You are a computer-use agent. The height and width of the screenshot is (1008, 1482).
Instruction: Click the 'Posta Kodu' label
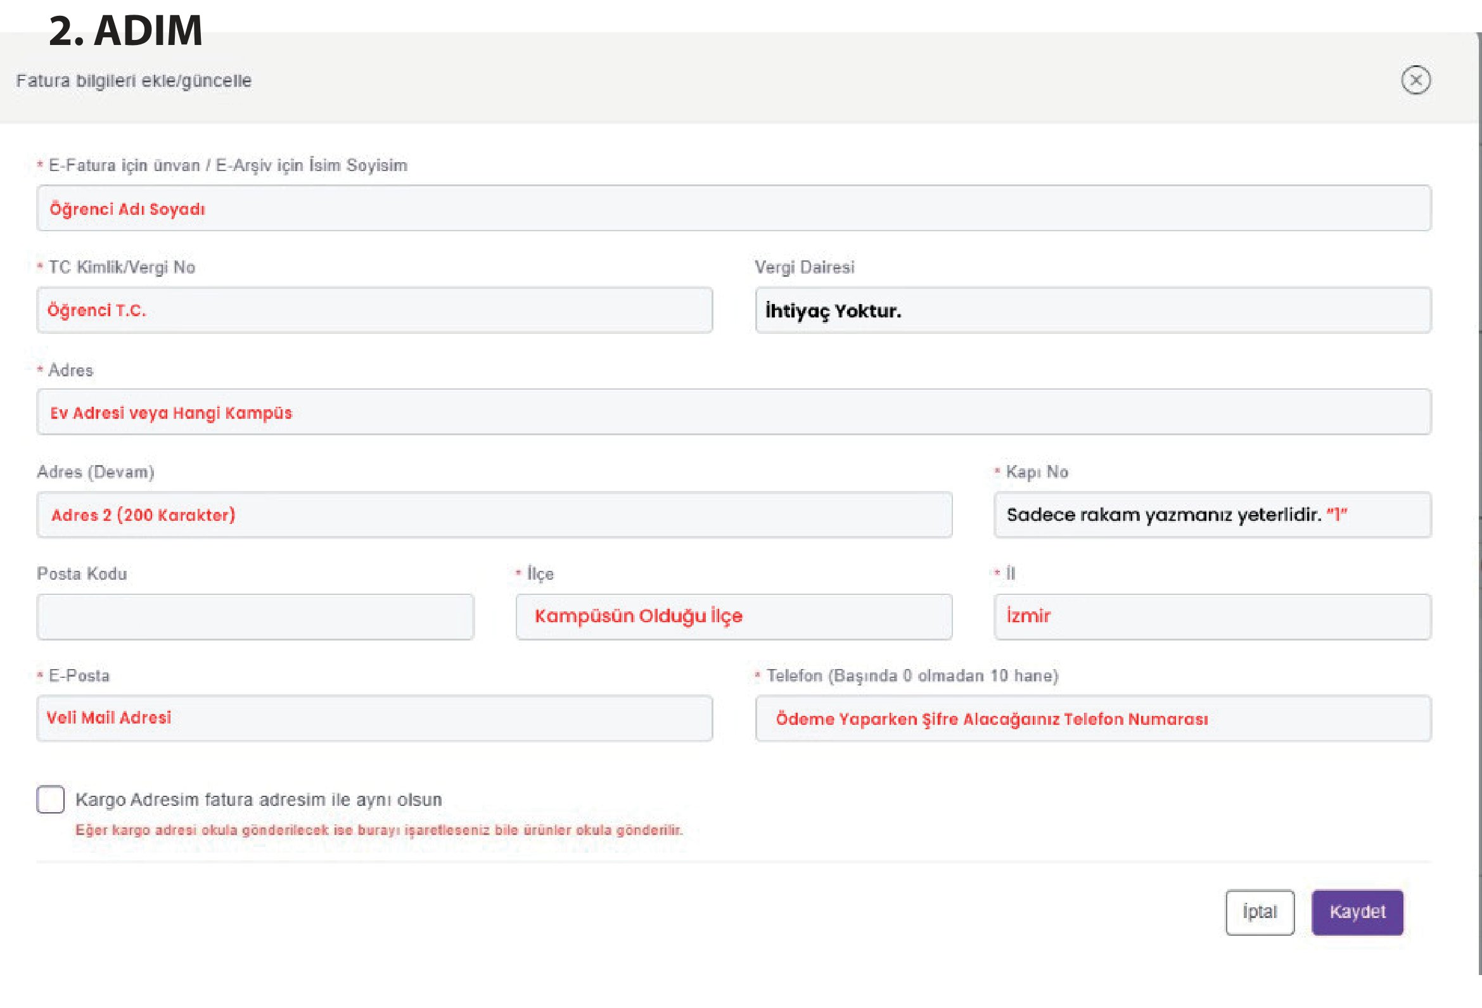click(x=82, y=574)
